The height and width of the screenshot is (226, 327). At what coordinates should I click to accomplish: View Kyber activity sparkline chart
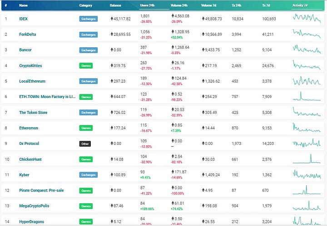click(307, 174)
